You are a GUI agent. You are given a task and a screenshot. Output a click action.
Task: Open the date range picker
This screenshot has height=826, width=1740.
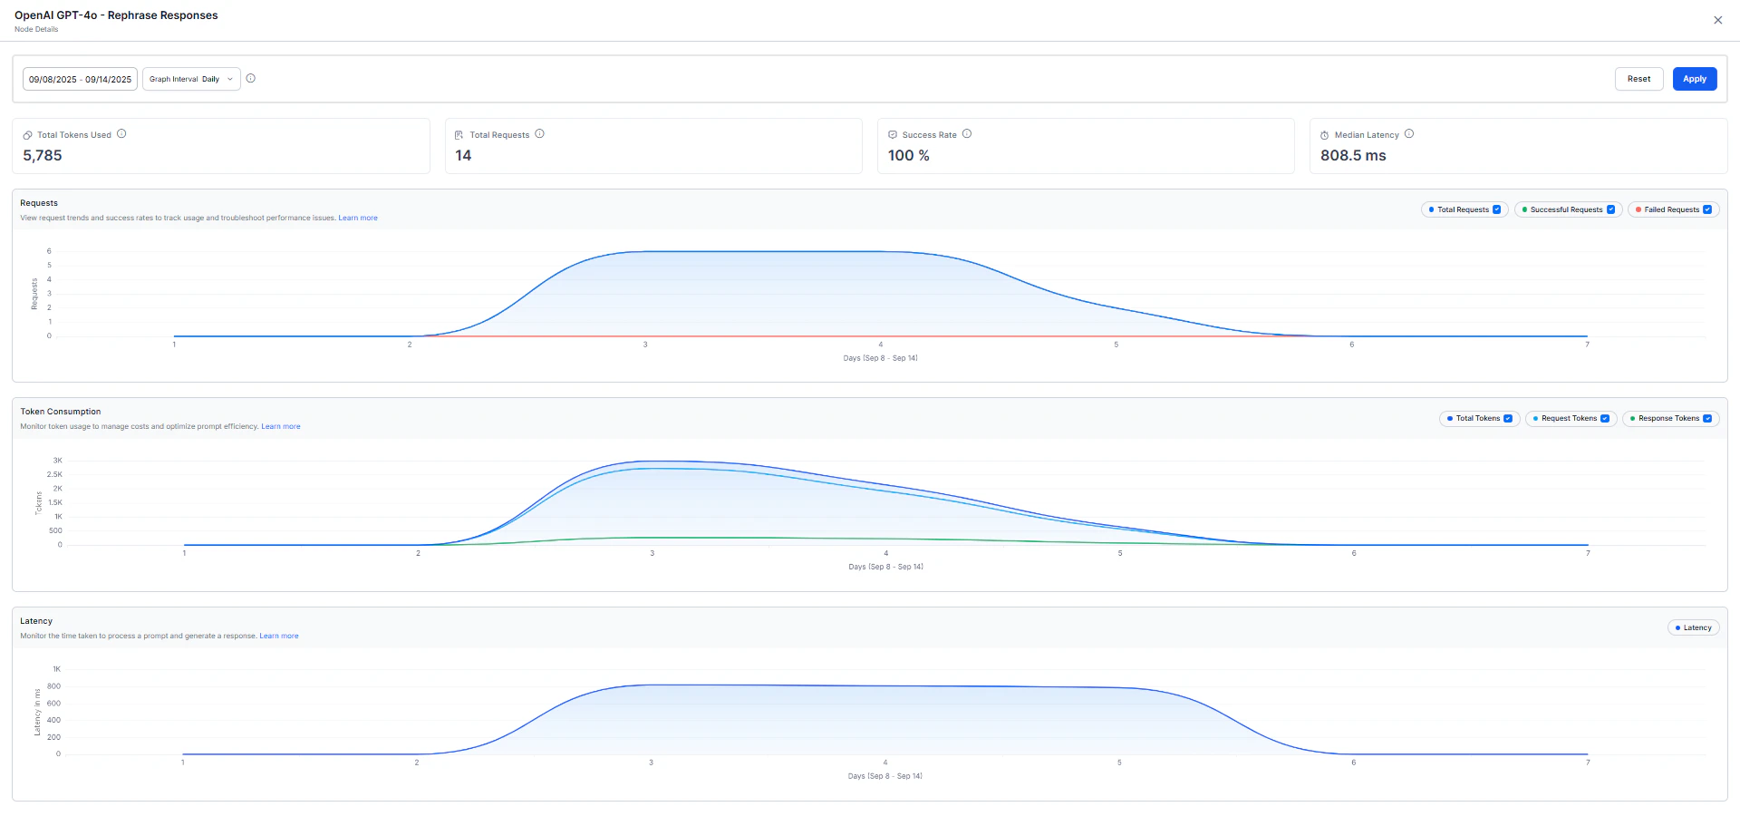pos(79,79)
